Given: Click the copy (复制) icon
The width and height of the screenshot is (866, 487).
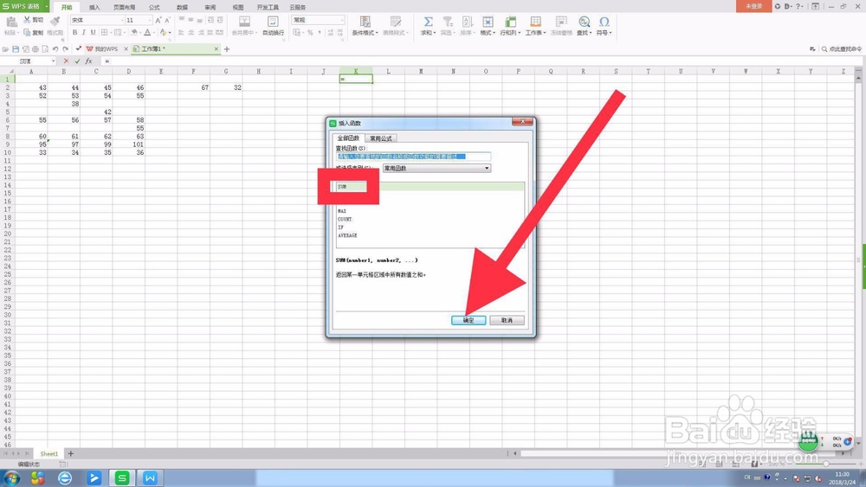Looking at the screenshot, I should point(27,33).
